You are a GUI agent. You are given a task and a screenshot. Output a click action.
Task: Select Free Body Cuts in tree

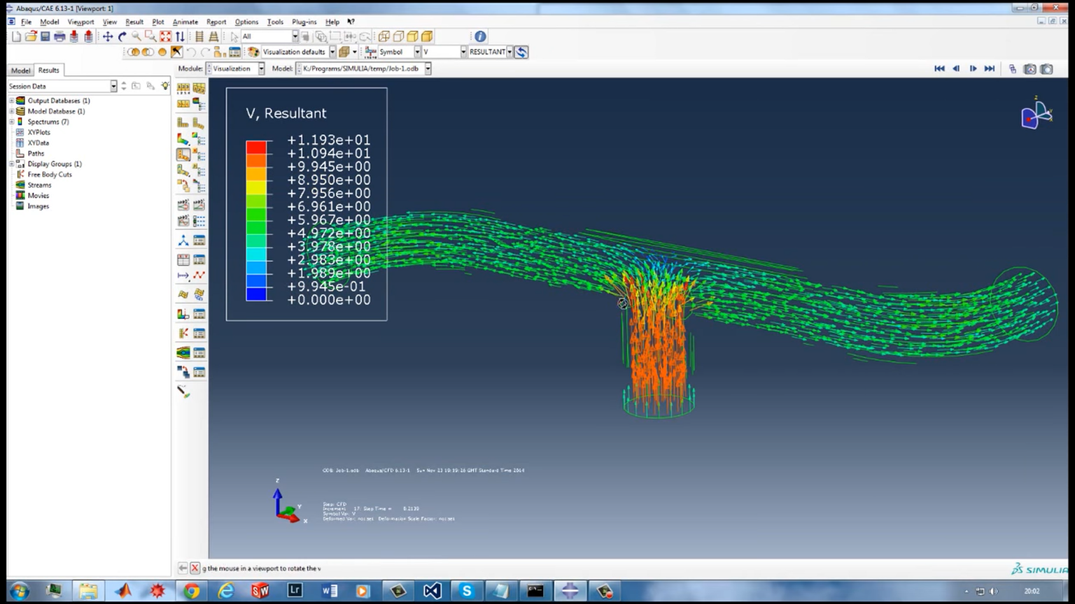tap(50, 175)
